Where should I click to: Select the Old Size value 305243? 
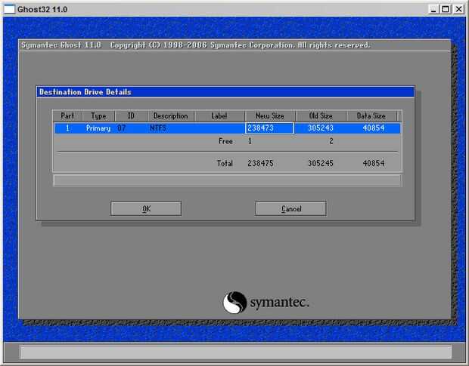click(320, 128)
